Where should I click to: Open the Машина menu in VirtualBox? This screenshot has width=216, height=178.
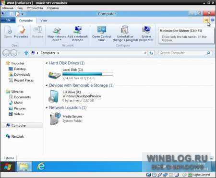[8, 8]
